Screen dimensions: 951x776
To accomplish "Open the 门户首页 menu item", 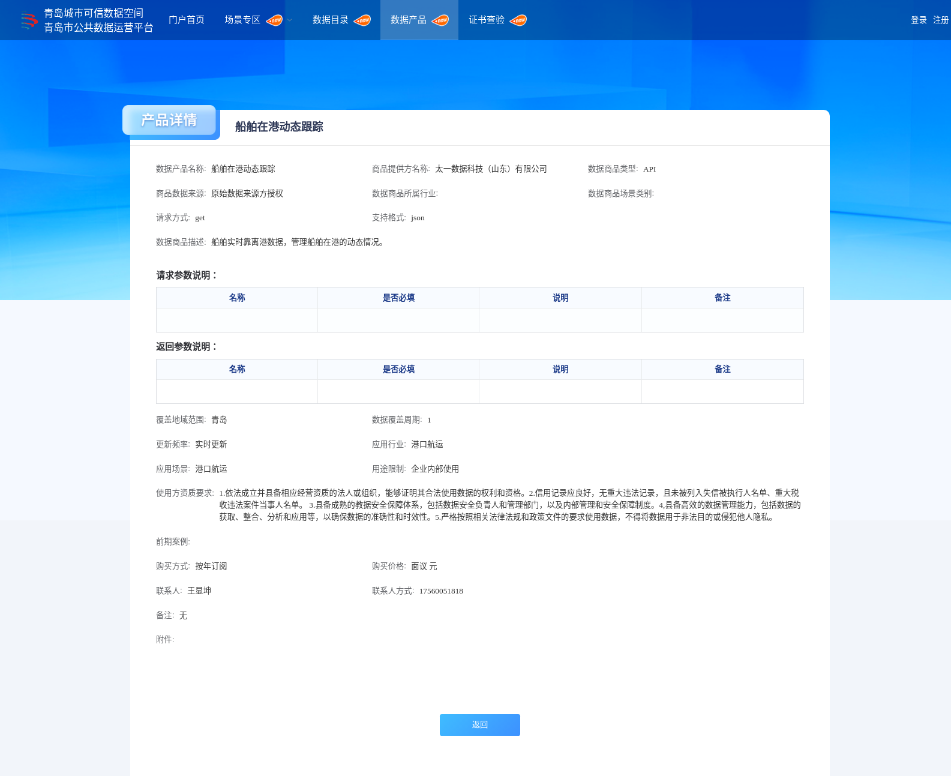I will [187, 20].
